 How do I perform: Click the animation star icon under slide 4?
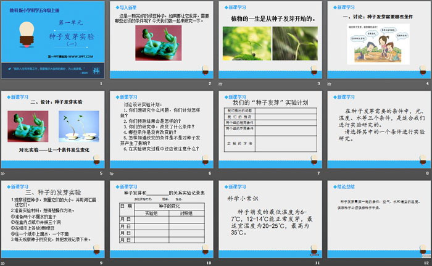(x=329, y=84)
